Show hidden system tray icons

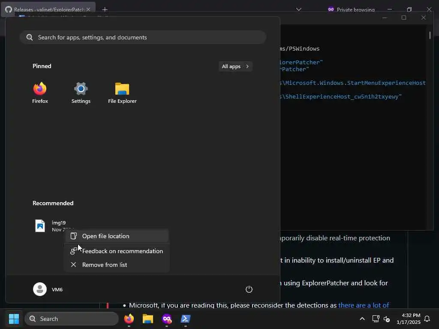coord(362,319)
